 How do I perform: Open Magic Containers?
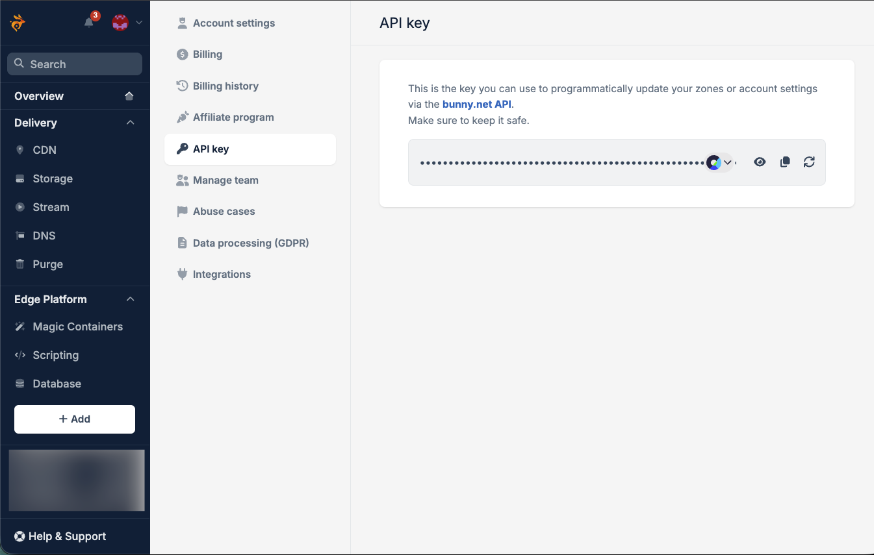click(x=77, y=327)
